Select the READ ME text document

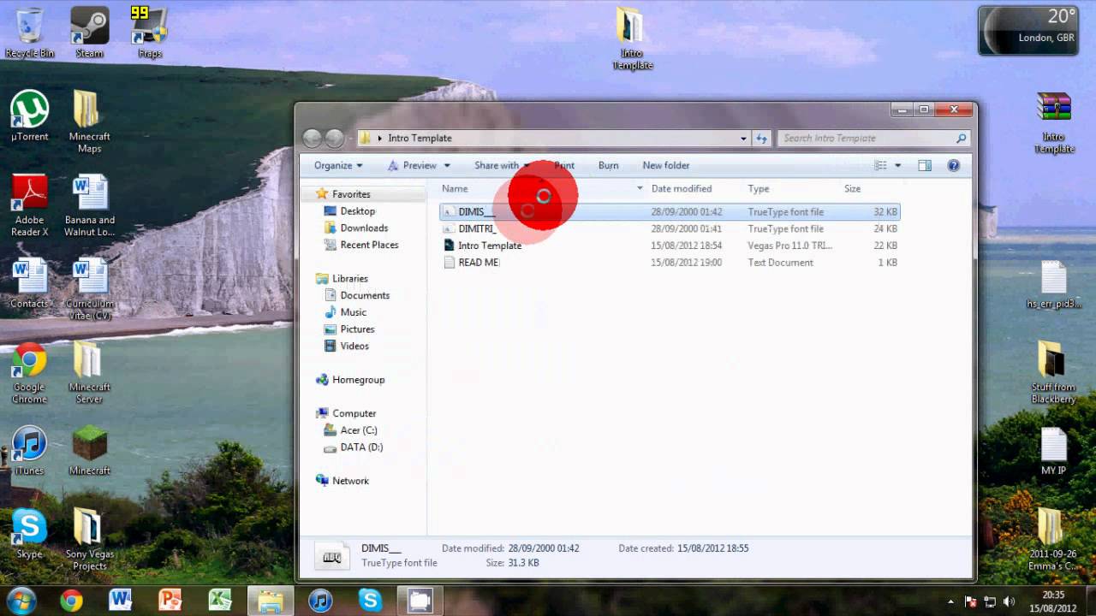coord(670,263)
